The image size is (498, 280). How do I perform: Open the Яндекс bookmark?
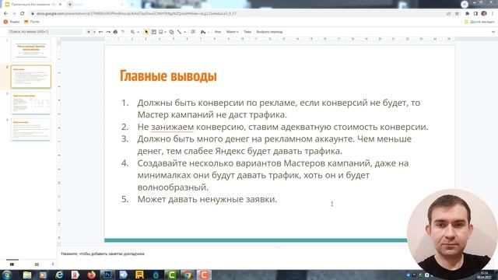(x=12, y=22)
